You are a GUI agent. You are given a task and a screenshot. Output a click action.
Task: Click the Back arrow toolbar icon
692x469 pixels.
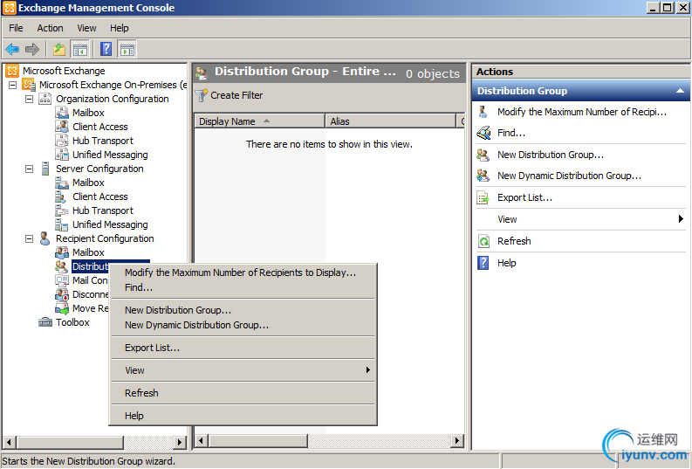coord(12,49)
